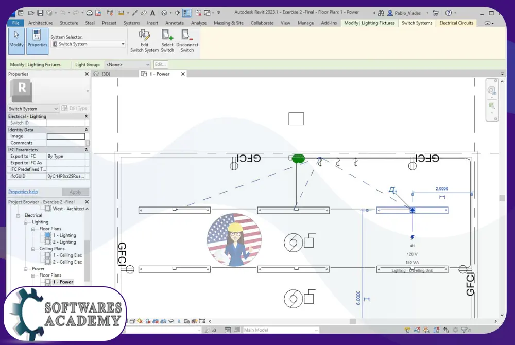The image size is (515, 345).
Task: Toggle Select Elements by Face icon
Action: pyautogui.click(x=436, y=330)
